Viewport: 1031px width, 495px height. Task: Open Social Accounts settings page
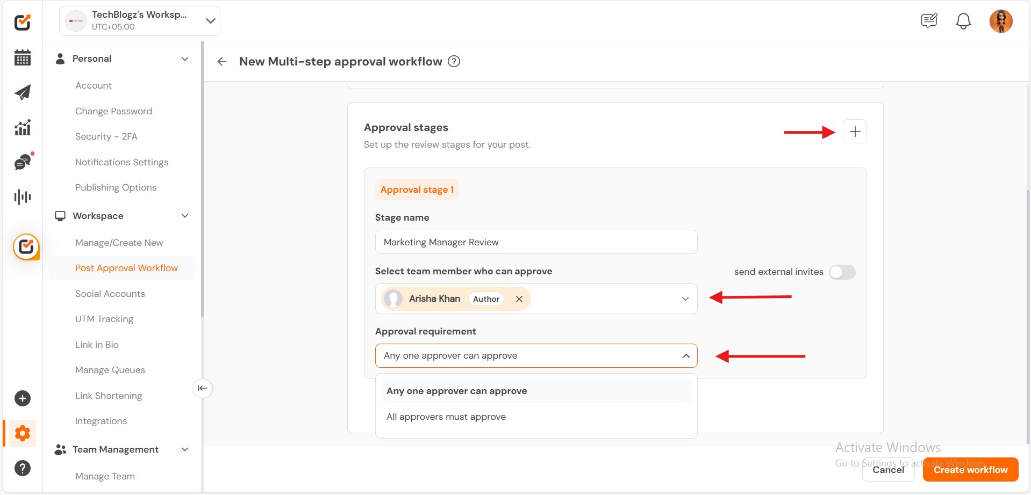(x=110, y=294)
